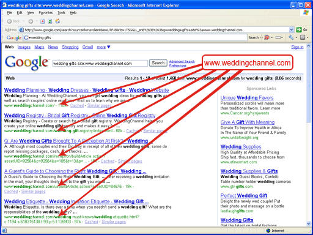The image size is (313, 235).
Task: Click the Google logo in the Google toolbar
Action: [14, 38]
